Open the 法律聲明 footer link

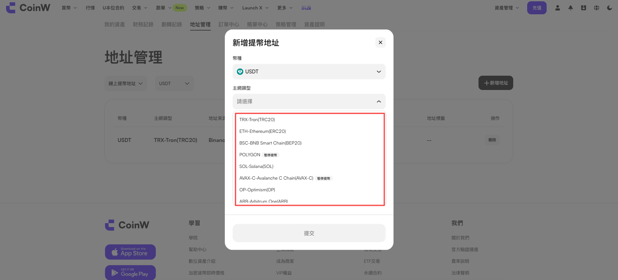coord(460,273)
